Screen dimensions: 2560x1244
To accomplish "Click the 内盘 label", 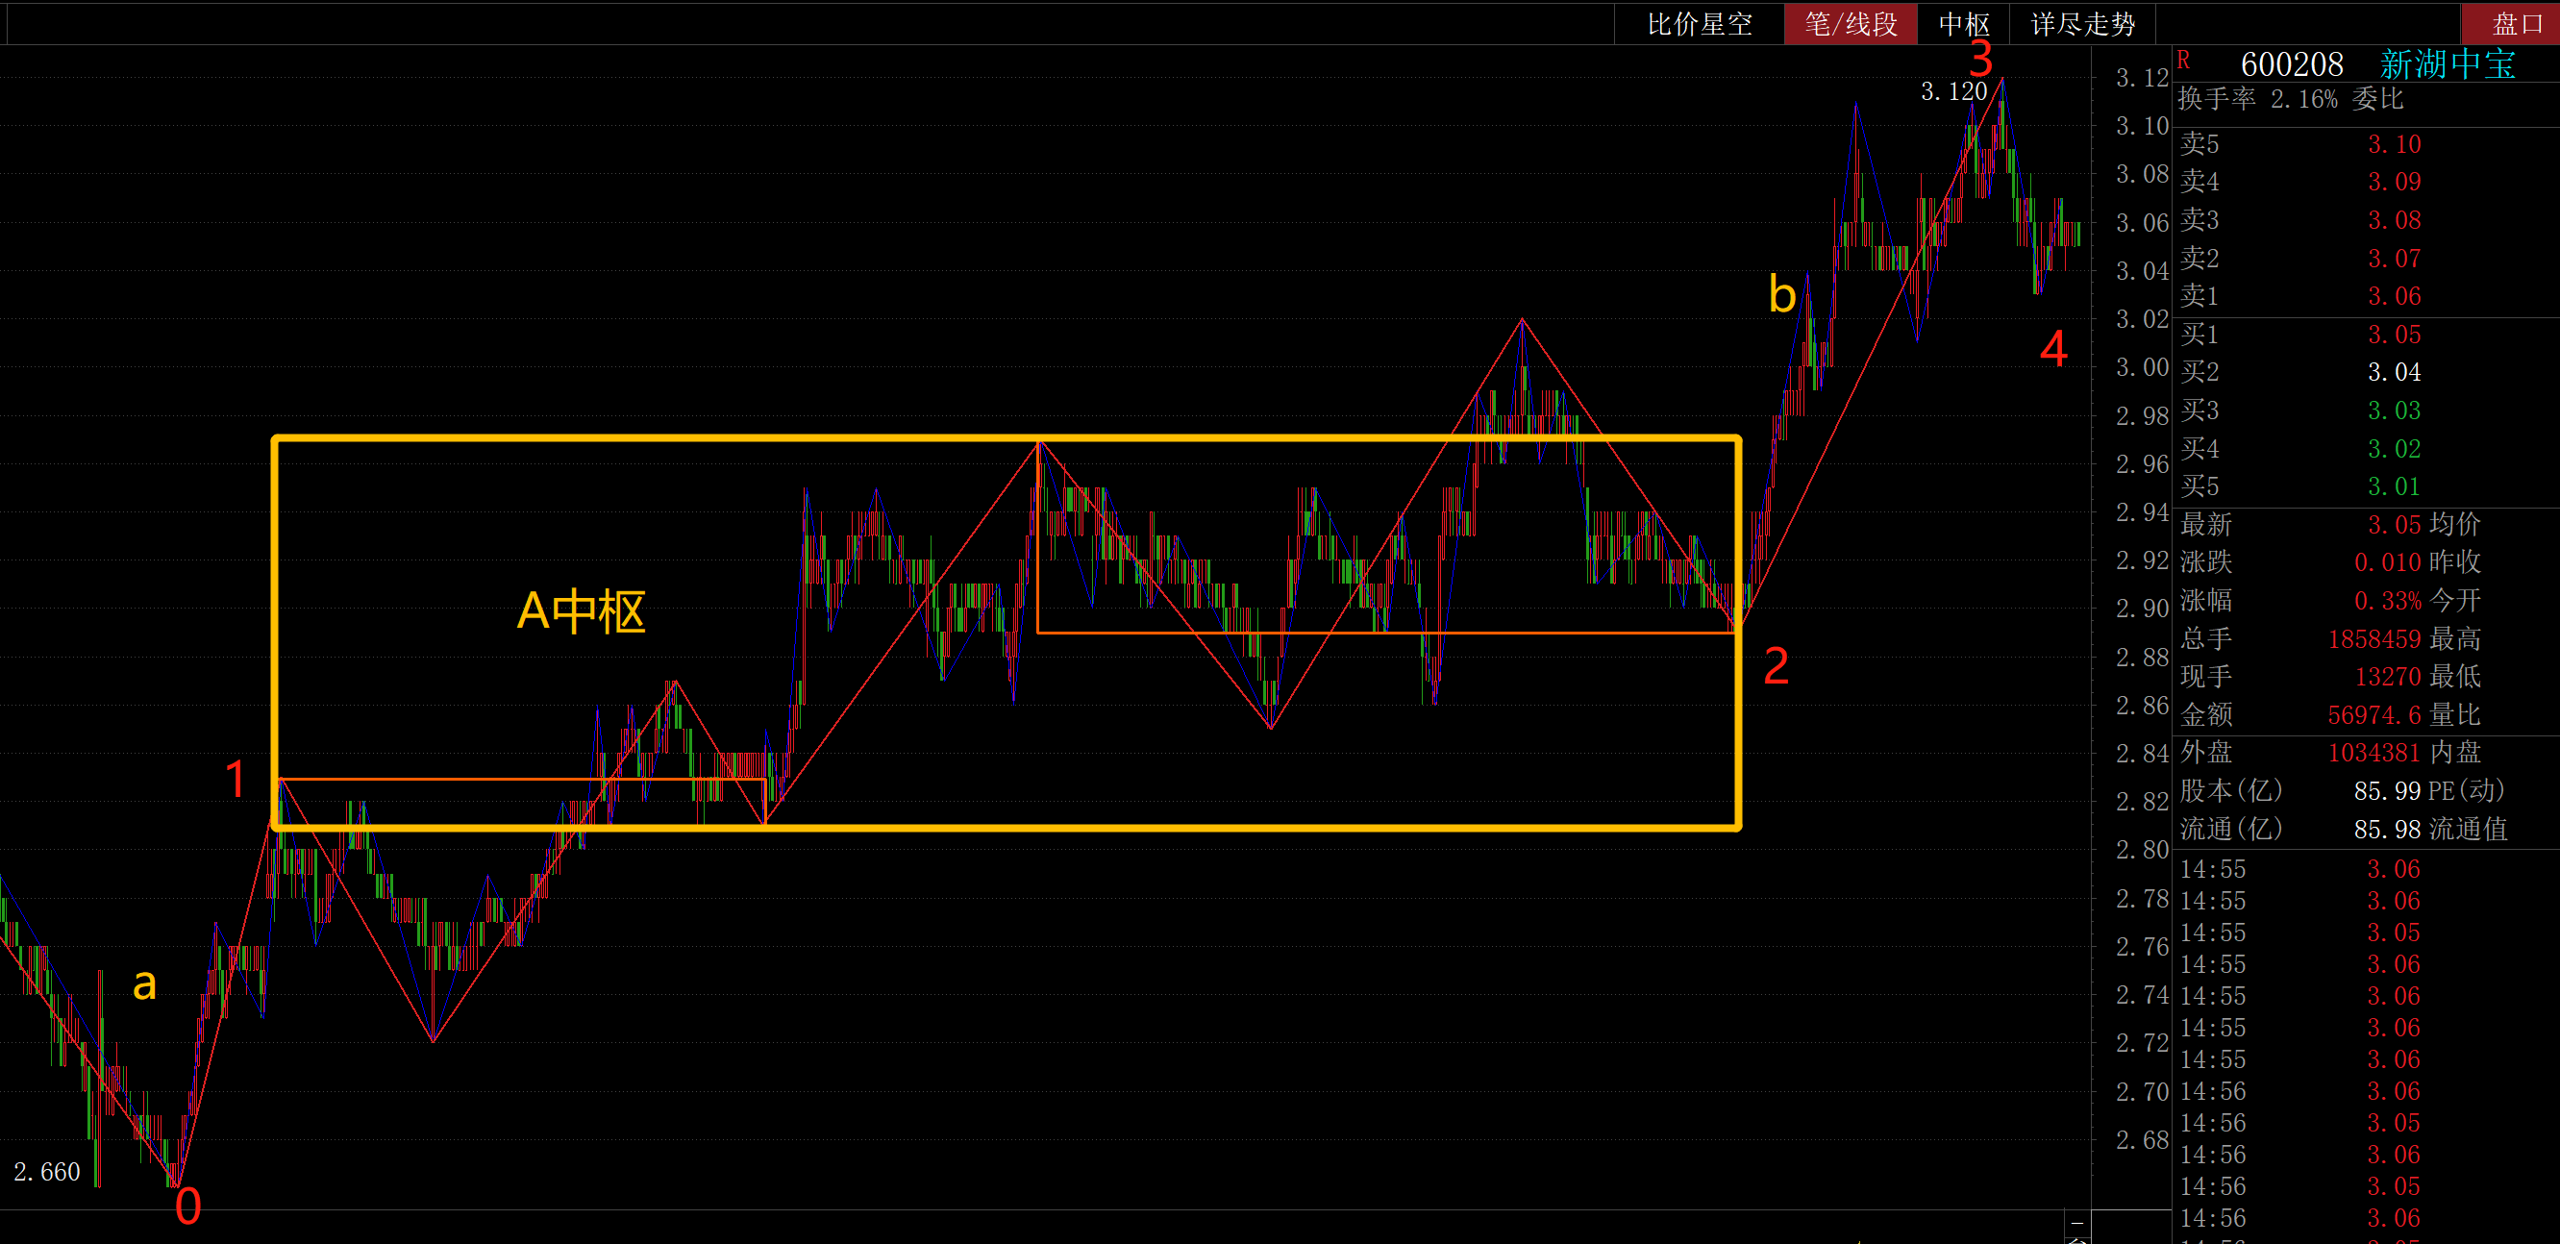I will pyautogui.click(x=2455, y=753).
